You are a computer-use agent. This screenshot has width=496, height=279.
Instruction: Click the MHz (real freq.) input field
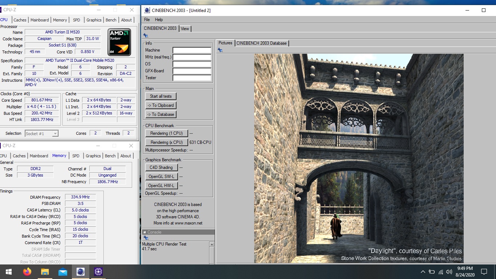point(192,57)
